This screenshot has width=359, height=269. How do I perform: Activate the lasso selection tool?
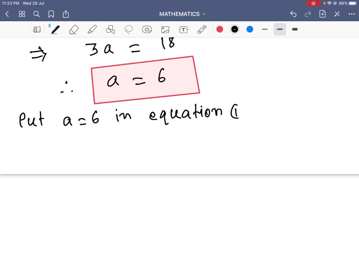click(x=128, y=29)
